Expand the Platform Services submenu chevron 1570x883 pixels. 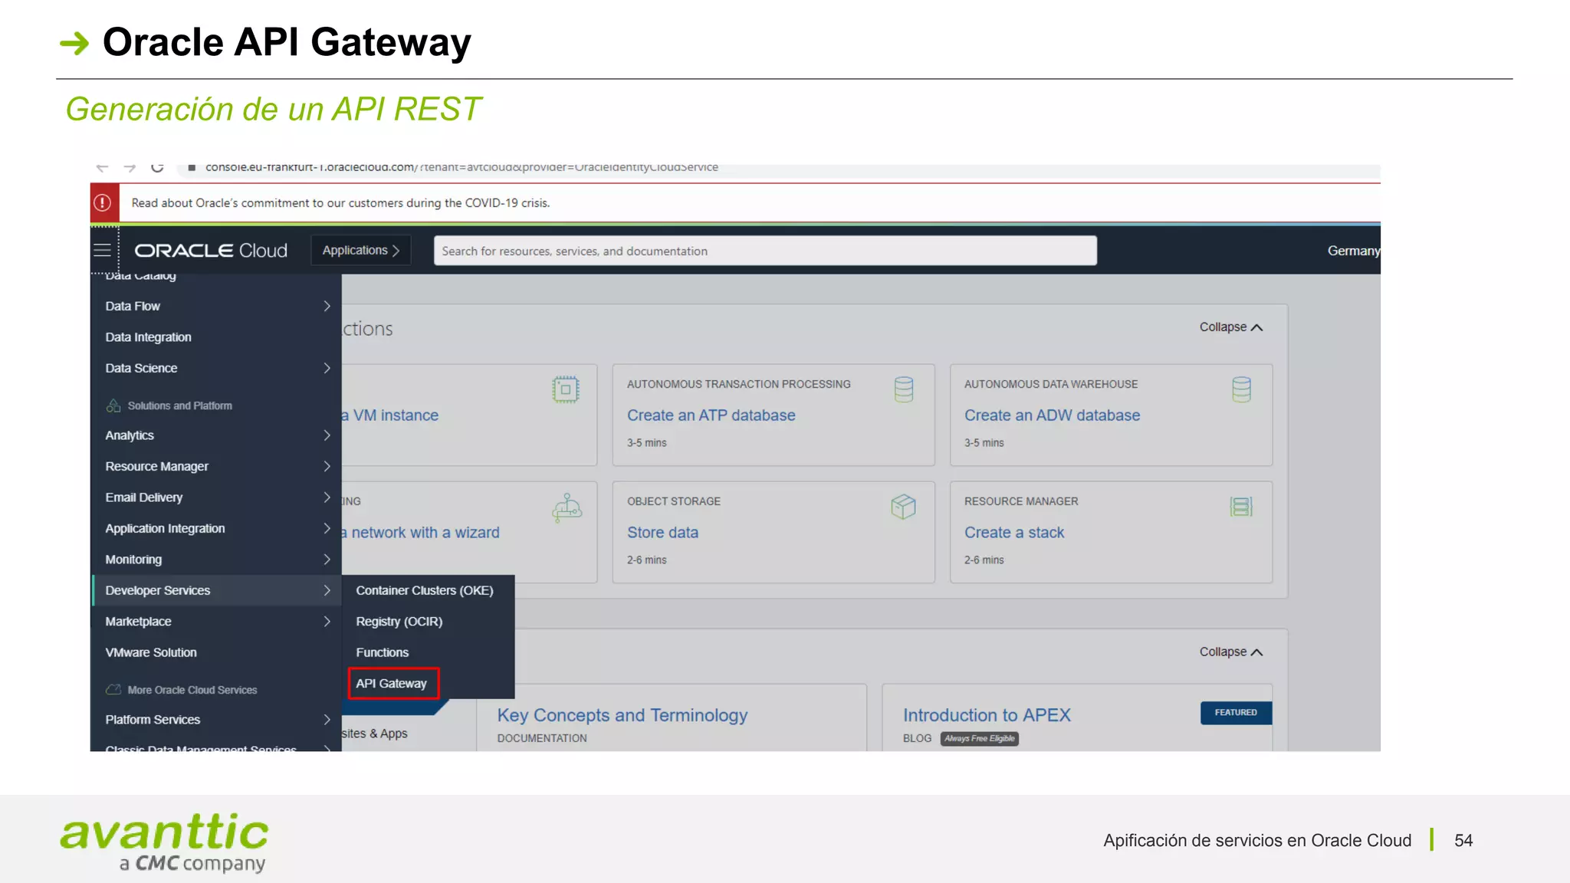(327, 720)
